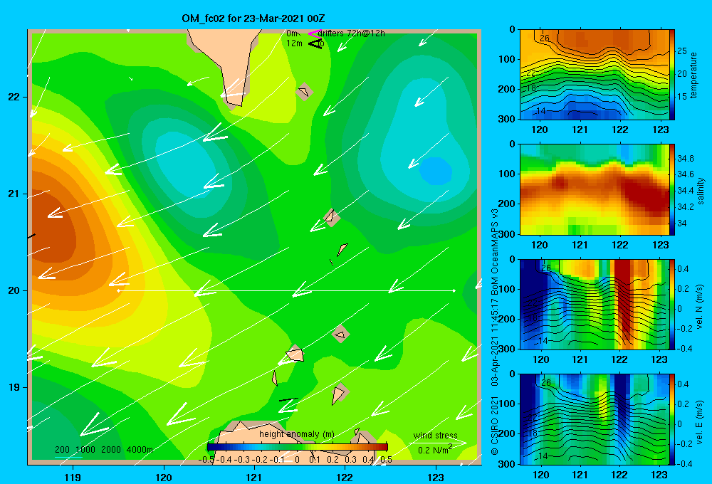Click the 'drifters 72h@12h' legend text
The height and width of the screenshot is (484, 712).
point(352,33)
